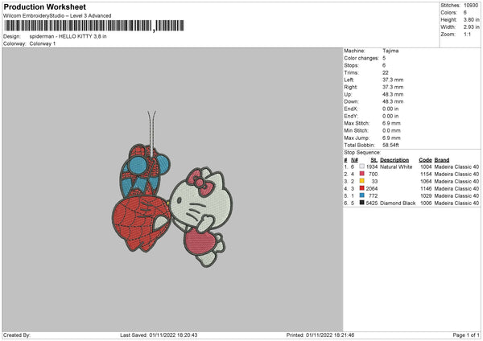Click the Max Stitch value 6.9 mm
This screenshot has width=483, height=341.
[391, 123]
